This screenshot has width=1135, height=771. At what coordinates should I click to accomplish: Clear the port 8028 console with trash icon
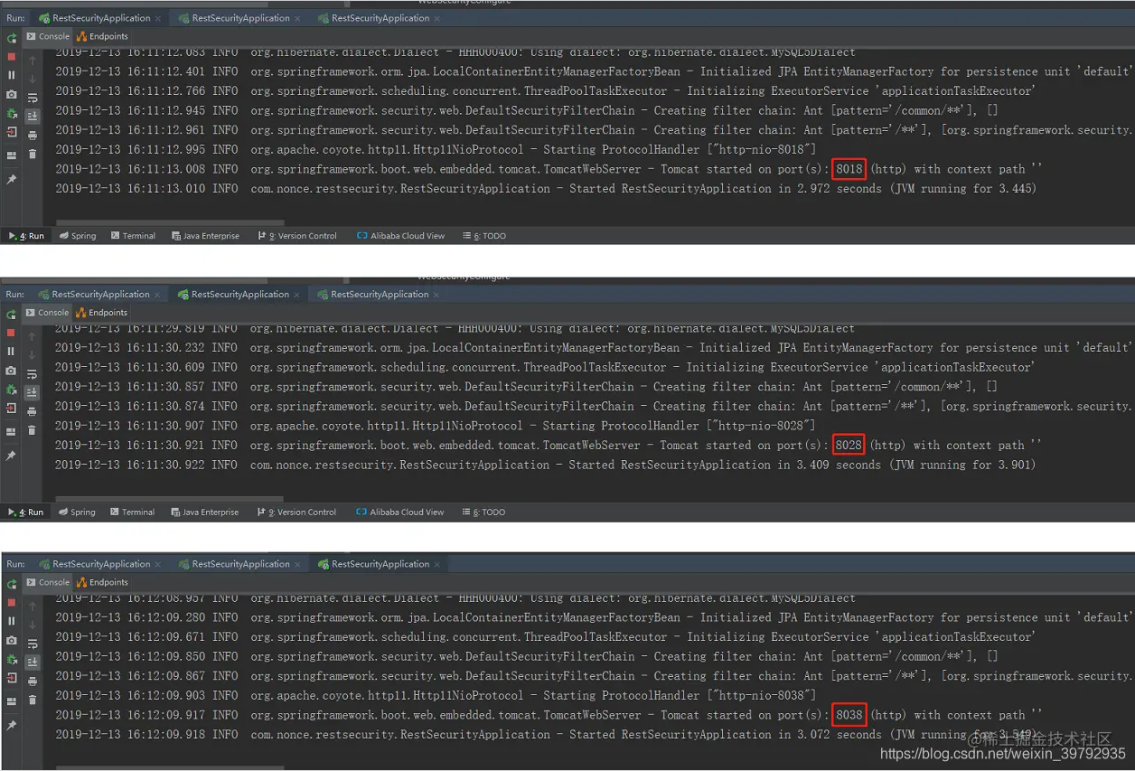tap(33, 430)
